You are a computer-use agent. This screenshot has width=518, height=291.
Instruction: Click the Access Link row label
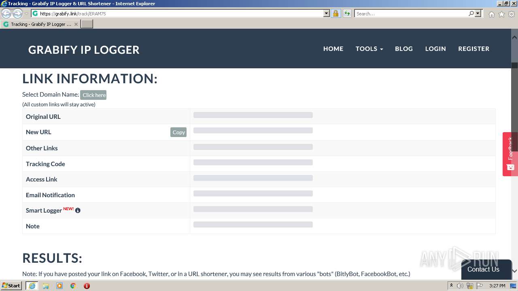click(42, 179)
